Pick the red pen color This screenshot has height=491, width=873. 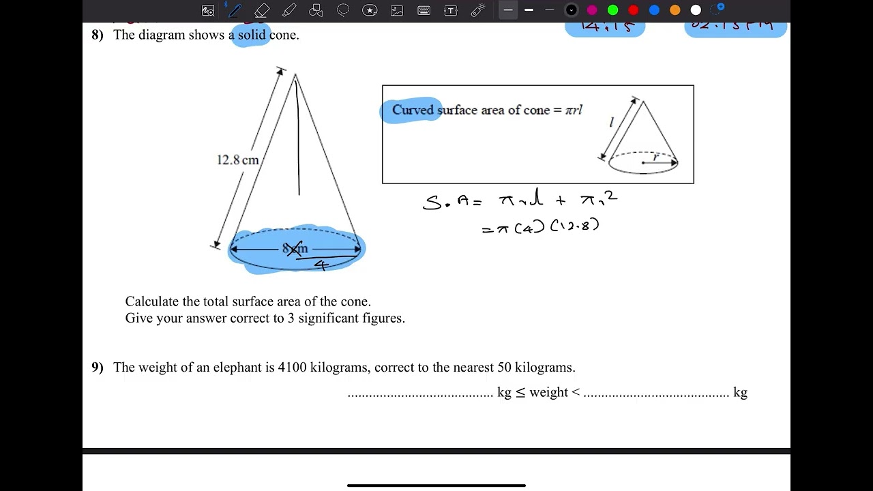(x=634, y=10)
